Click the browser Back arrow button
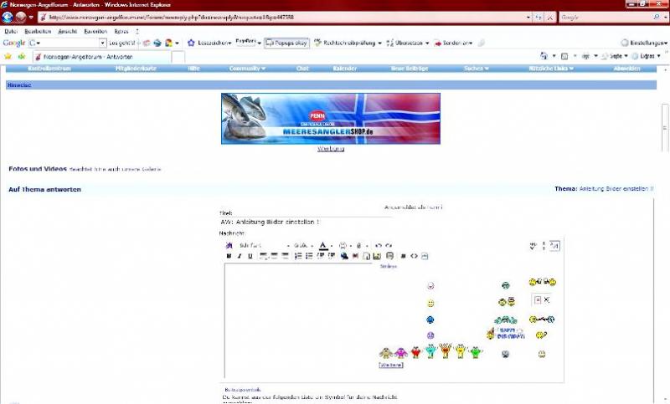Image resolution: width=670 pixels, height=404 pixels. coord(8,17)
